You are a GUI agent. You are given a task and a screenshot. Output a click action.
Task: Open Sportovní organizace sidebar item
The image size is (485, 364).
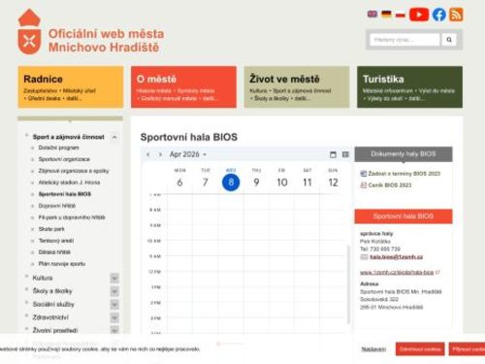pyautogui.click(x=64, y=159)
